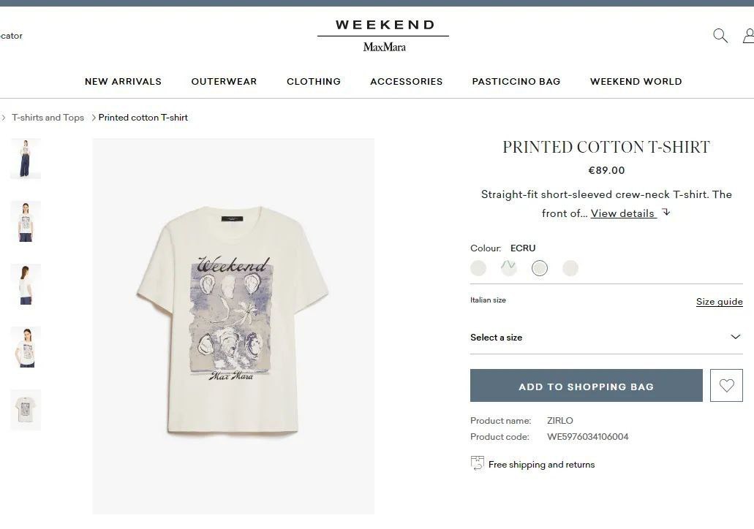
Task: Open the New Arrivals menu
Action: pos(123,82)
